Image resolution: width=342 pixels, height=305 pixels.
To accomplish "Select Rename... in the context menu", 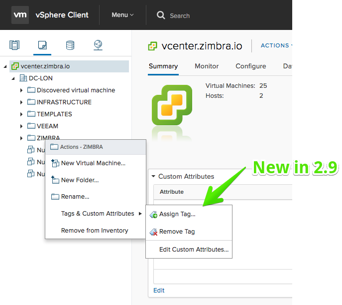I will (x=96, y=197).
